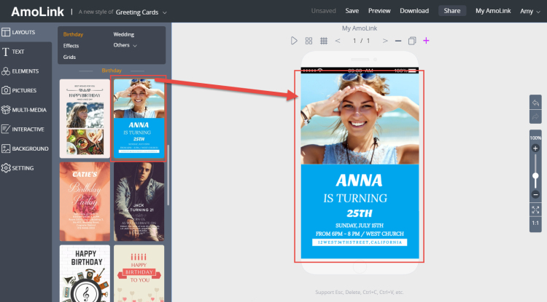The width and height of the screenshot is (547, 302).
Task: Click Preview in the top bar
Action: pos(379,11)
